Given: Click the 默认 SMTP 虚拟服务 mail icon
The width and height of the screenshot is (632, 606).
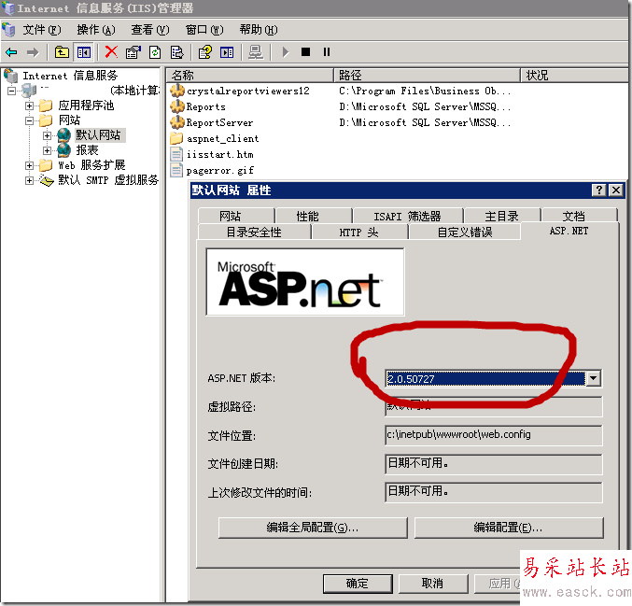Looking at the screenshot, I should pyautogui.click(x=47, y=180).
